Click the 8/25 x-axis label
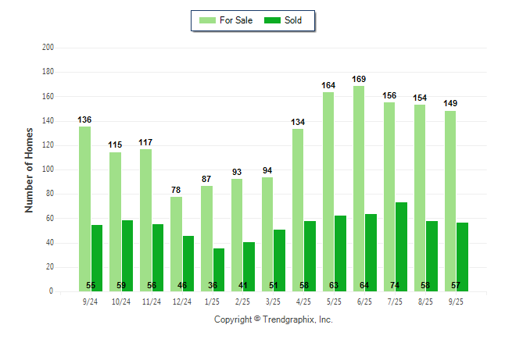505x339 pixels. click(x=425, y=302)
